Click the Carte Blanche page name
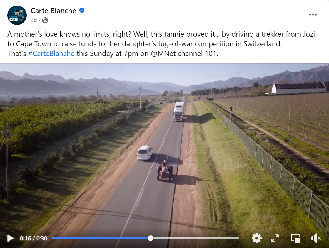The image size is (329, 248). coord(53,11)
